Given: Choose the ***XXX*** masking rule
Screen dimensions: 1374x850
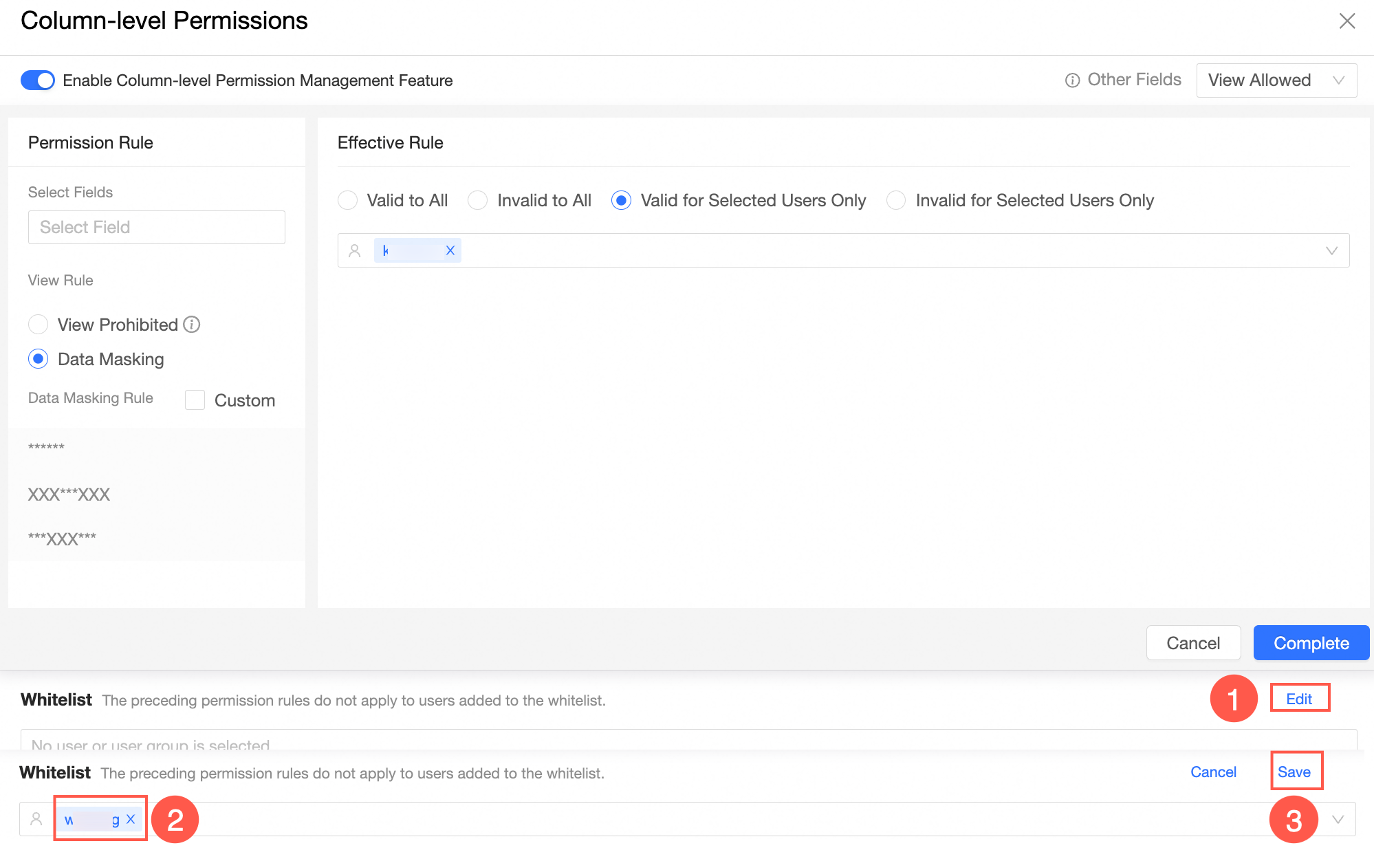Looking at the screenshot, I should [x=62, y=538].
